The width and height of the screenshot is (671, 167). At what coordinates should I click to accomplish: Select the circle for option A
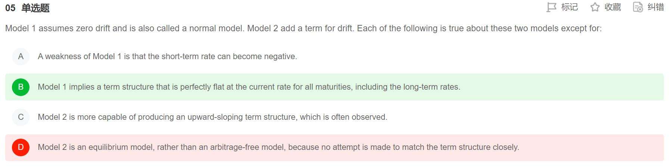21,57
